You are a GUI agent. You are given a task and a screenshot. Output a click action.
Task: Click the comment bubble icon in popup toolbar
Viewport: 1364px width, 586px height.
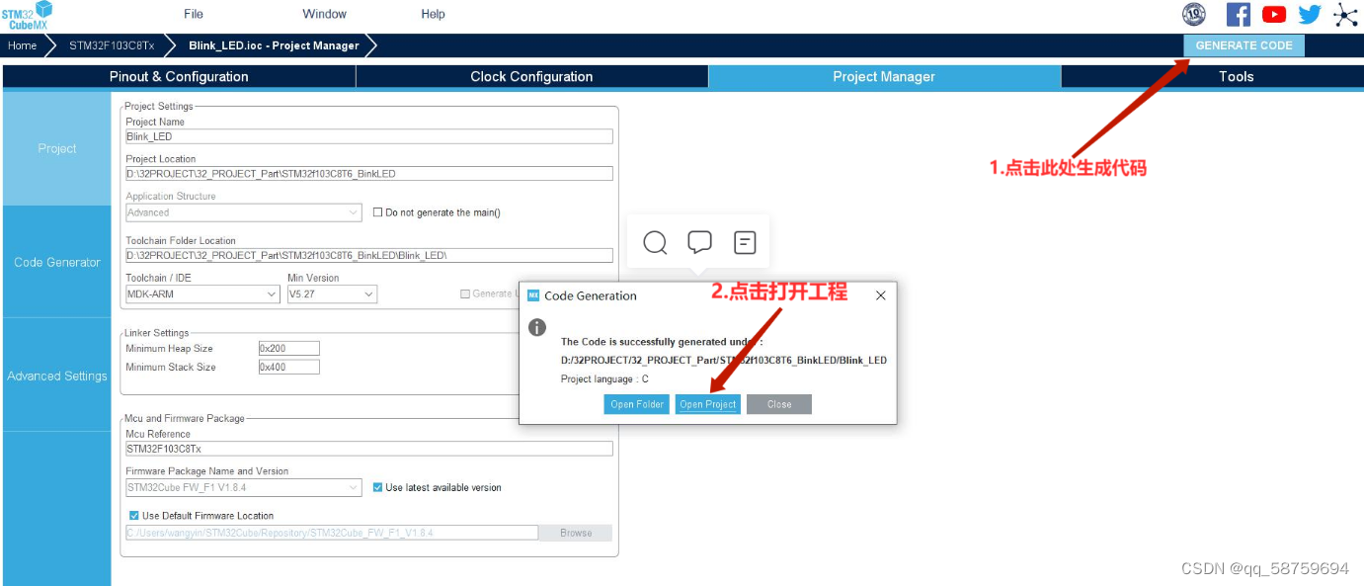pos(700,242)
